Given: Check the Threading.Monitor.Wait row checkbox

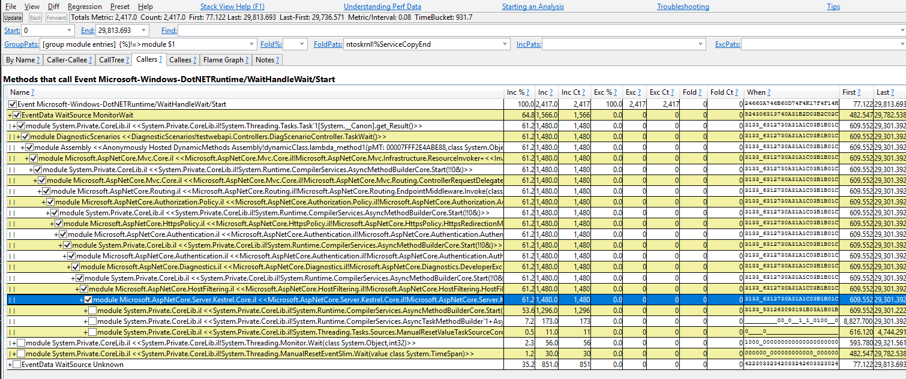Looking at the screenshot, I should [x=21, y=343].
